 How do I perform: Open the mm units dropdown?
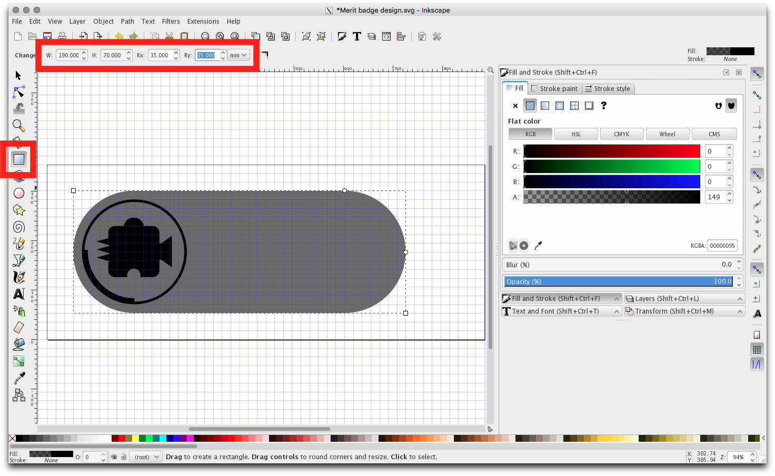tap(239, 55)
